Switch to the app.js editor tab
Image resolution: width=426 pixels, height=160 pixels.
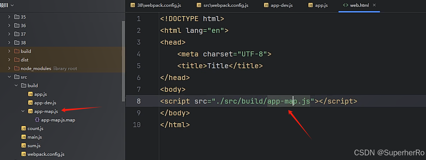pyautogui.click(x=318, y=5)
